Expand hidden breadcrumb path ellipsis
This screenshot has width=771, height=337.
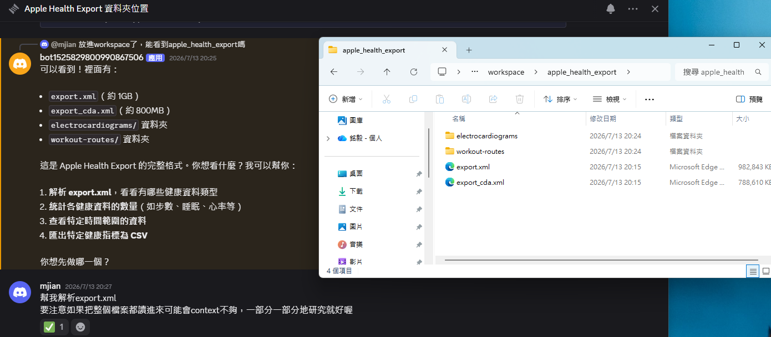point(475,72)
